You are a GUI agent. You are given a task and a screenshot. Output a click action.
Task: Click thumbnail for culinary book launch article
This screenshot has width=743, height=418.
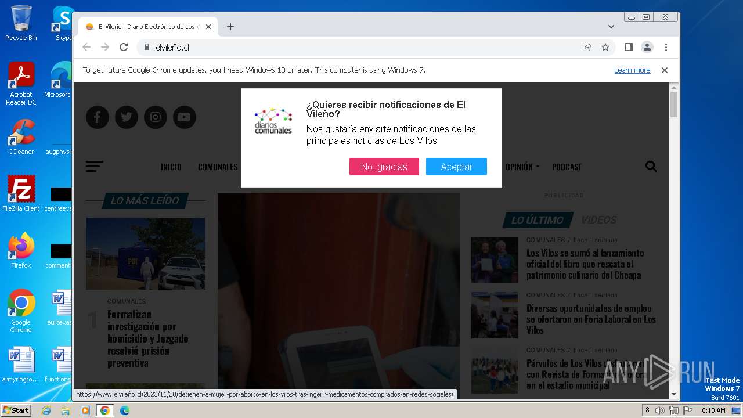pos(495,260)
